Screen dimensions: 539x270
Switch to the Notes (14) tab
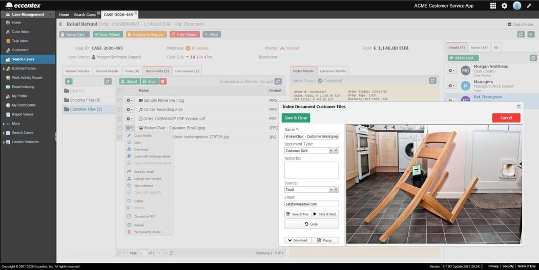tap(479, 48)
